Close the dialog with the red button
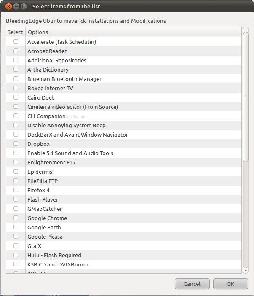 (x=8, y=7)
